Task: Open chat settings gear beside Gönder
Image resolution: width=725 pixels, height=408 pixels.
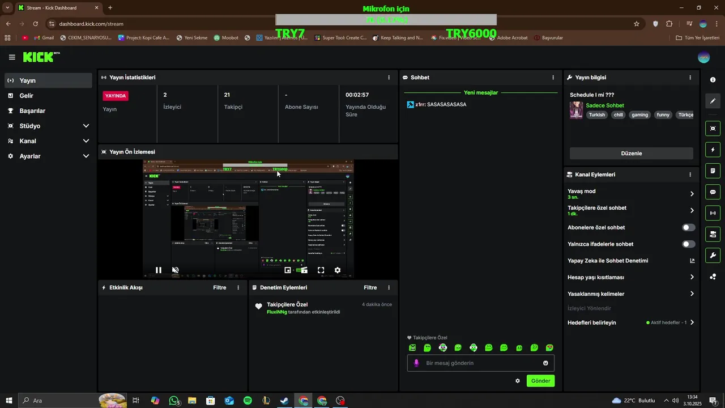Action: pos(518,381)
